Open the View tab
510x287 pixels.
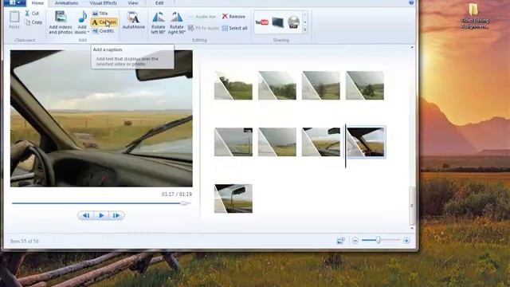click(x=133, y=3)
